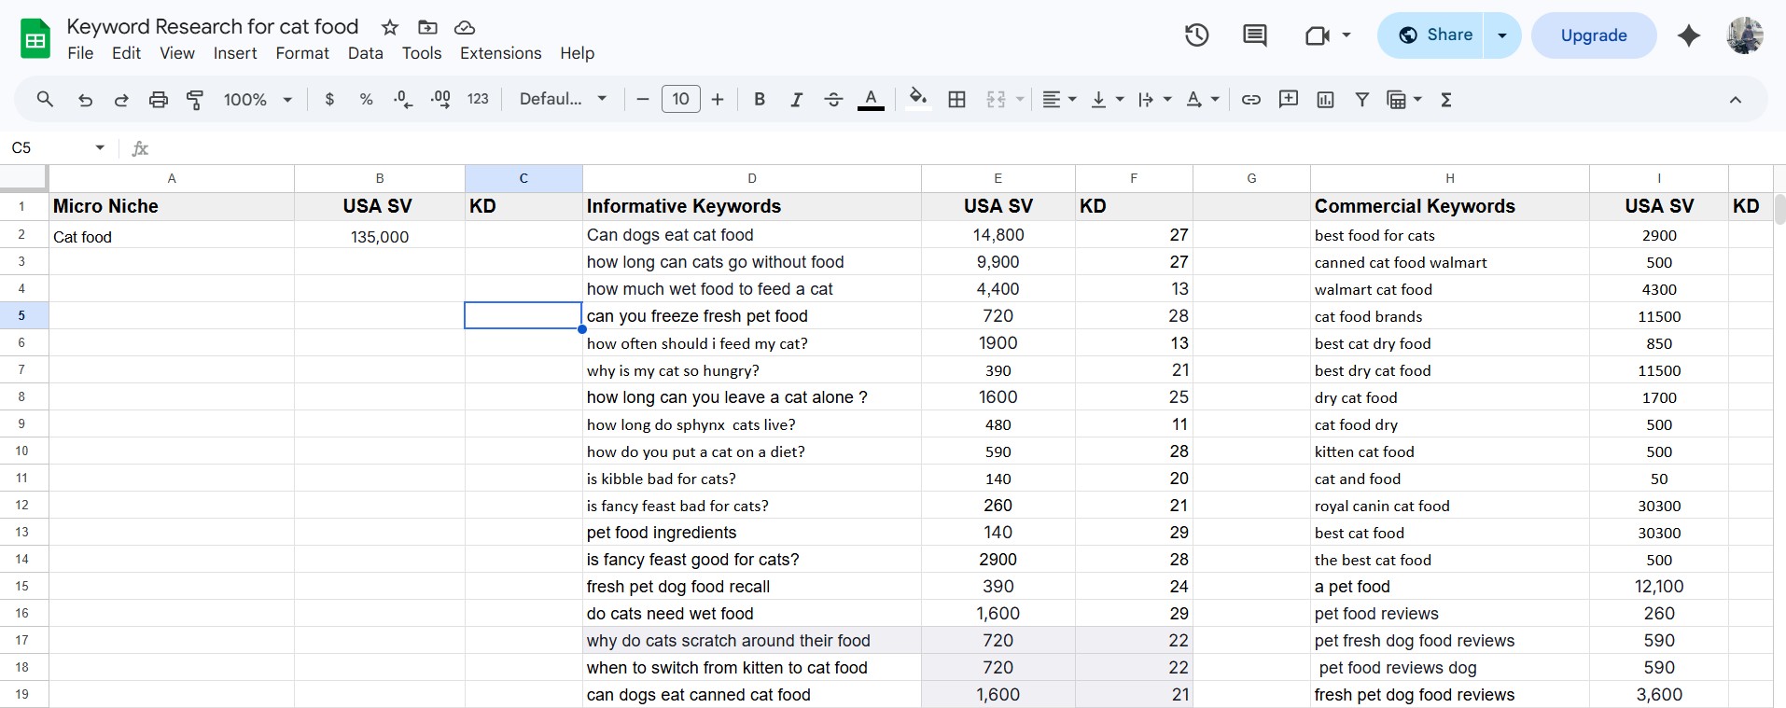Image resolution: width=1786 pixels, height=708 pixels.
Task: Open the comments panel icon
Action: 1255,35
